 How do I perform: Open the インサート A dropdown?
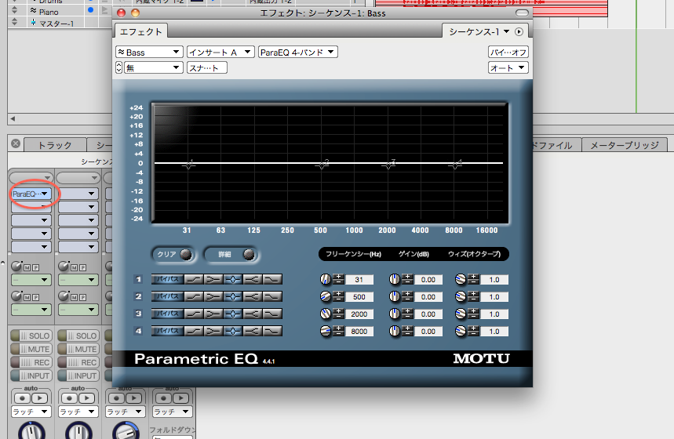tap(220, 53)
